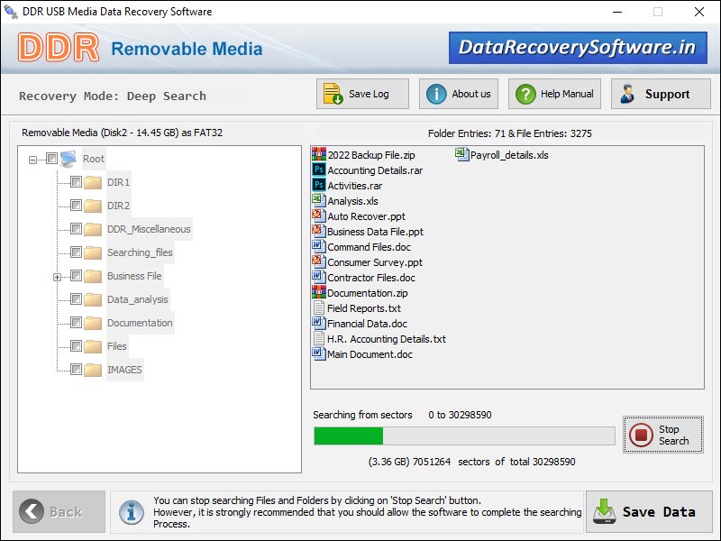Click the green save icon on Save Data
This screenshot has height=541, width=721.
click(x=602, y=511)
